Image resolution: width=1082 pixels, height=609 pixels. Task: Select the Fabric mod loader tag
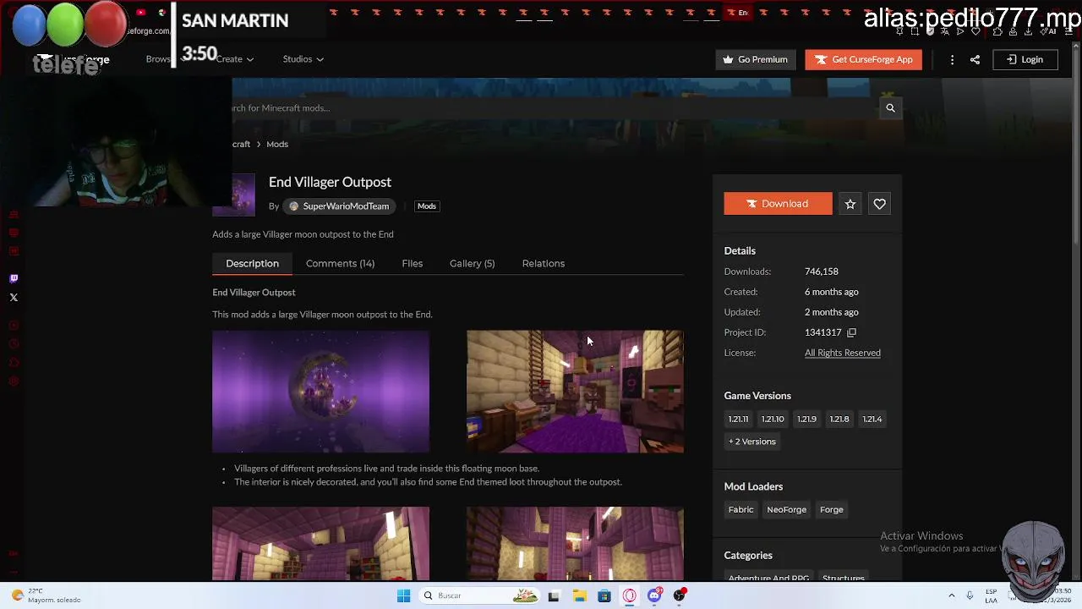[x=740, y=509]
